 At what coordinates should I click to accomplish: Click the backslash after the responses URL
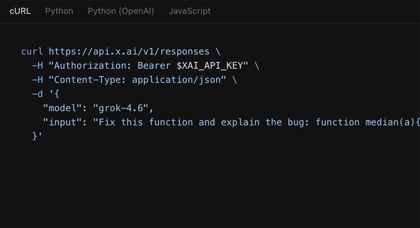[218, 51]
